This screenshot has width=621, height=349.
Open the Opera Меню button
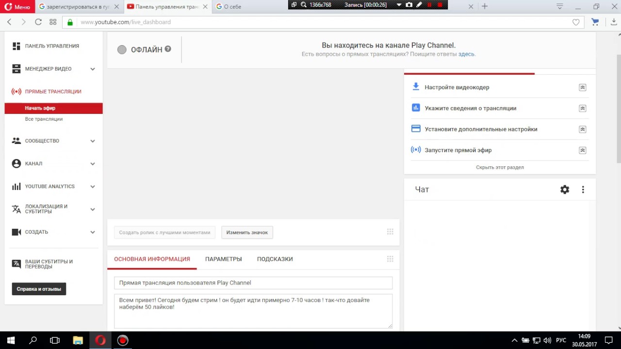pos(17,7)
